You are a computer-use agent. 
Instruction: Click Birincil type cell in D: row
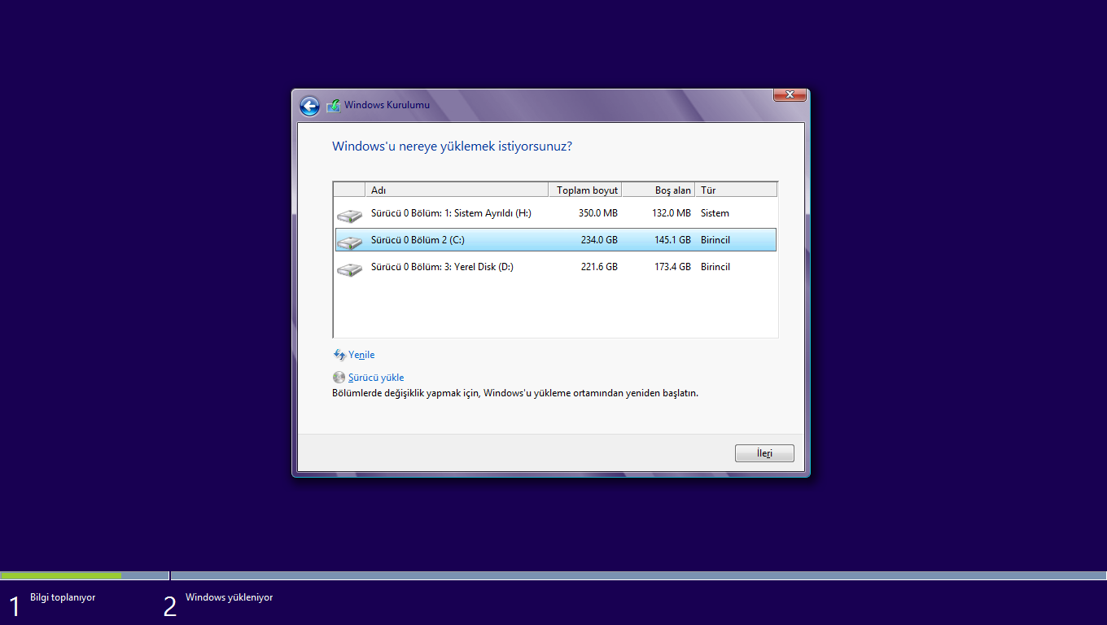715,267
